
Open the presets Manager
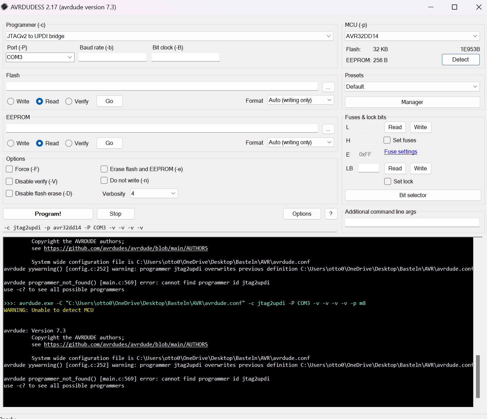(412, 102)
